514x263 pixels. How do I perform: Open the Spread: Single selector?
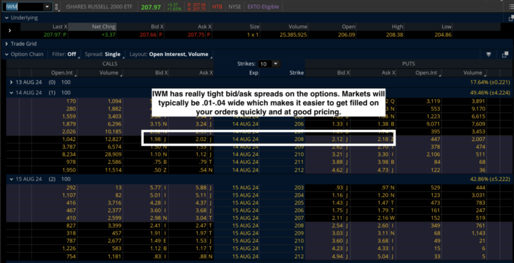(x=104, y=54)
